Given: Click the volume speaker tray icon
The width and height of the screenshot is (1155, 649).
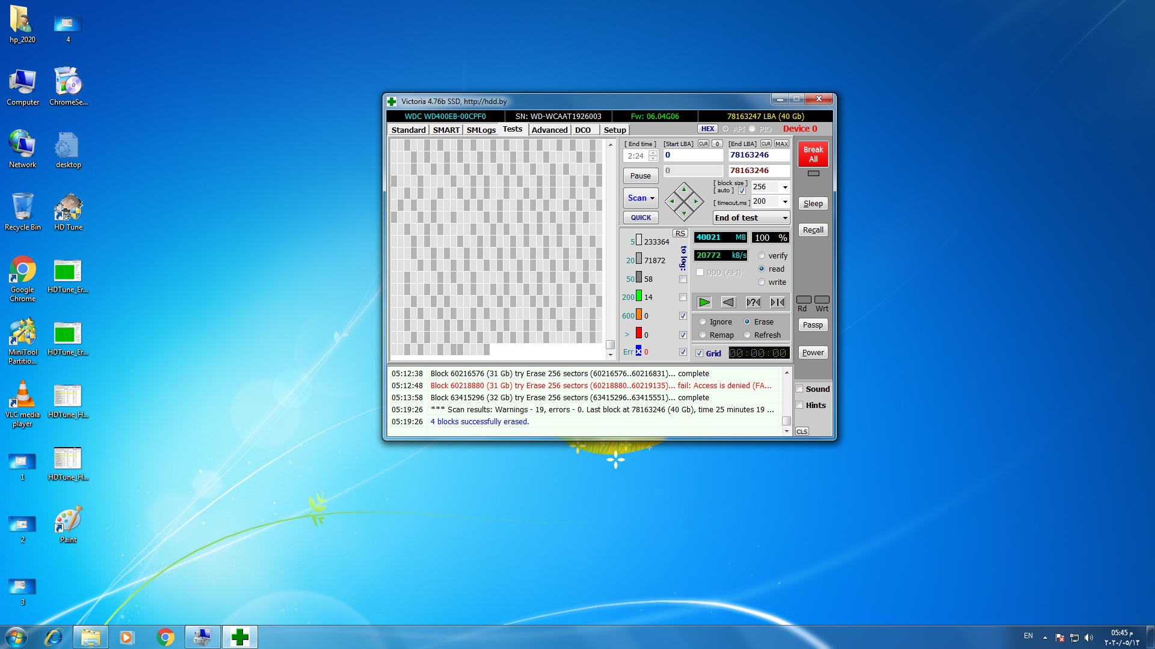Looking at the screenshot, I should coord(1088,638).
